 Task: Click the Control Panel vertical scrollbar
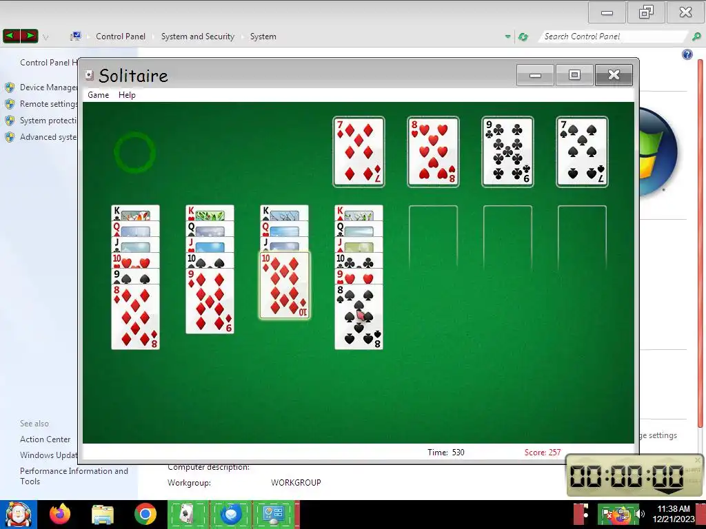[x=700, y=243]
